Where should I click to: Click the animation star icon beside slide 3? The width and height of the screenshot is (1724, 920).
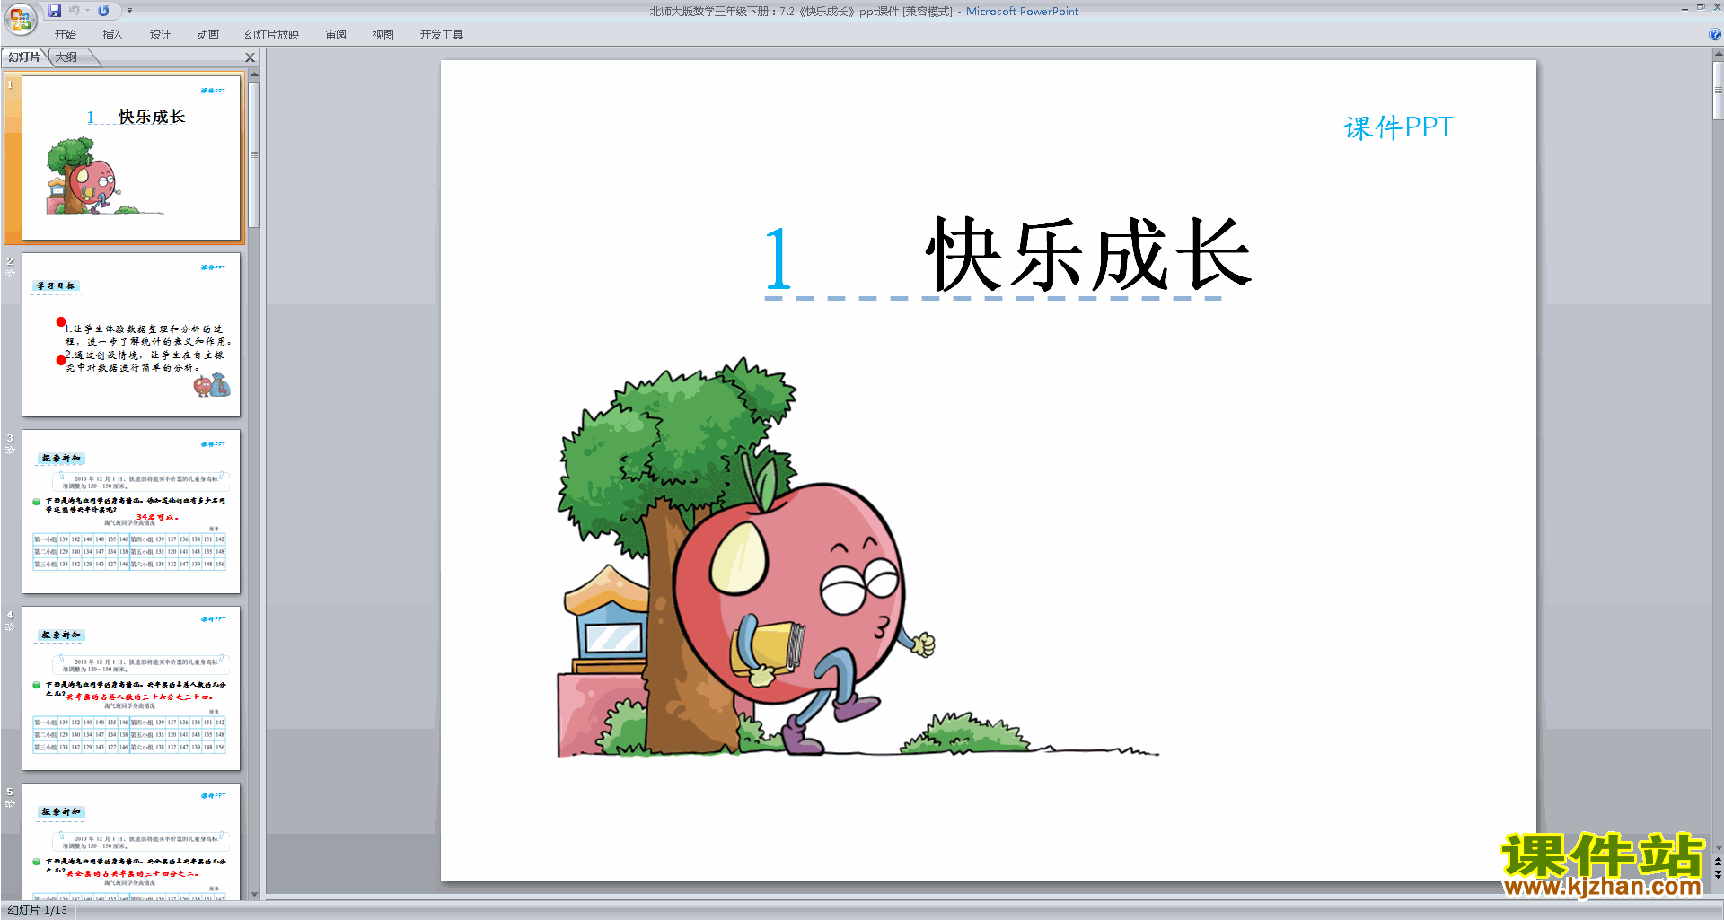10,450
